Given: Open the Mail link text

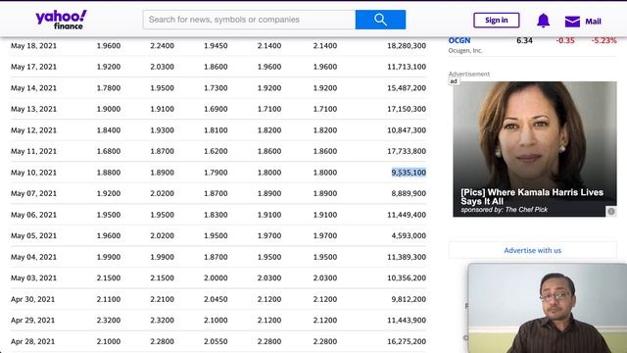Looking at the screenshot, I should click(593, 22).
